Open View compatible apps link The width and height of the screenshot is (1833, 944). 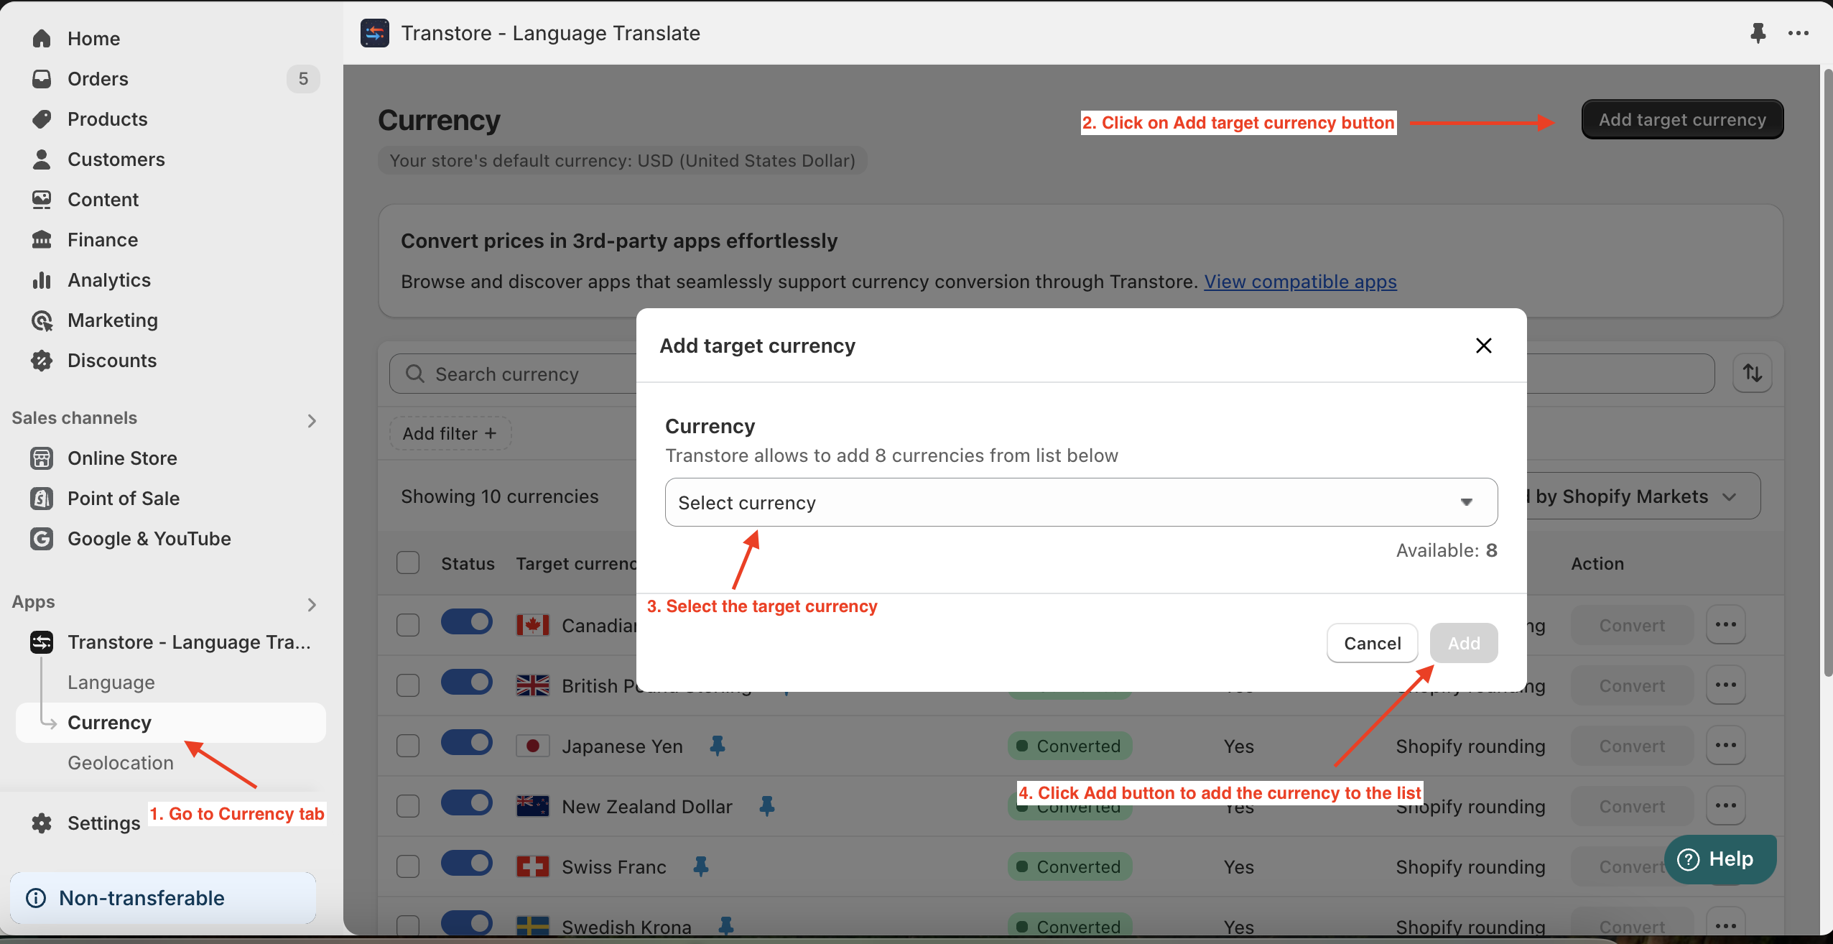pos(1300,282)
